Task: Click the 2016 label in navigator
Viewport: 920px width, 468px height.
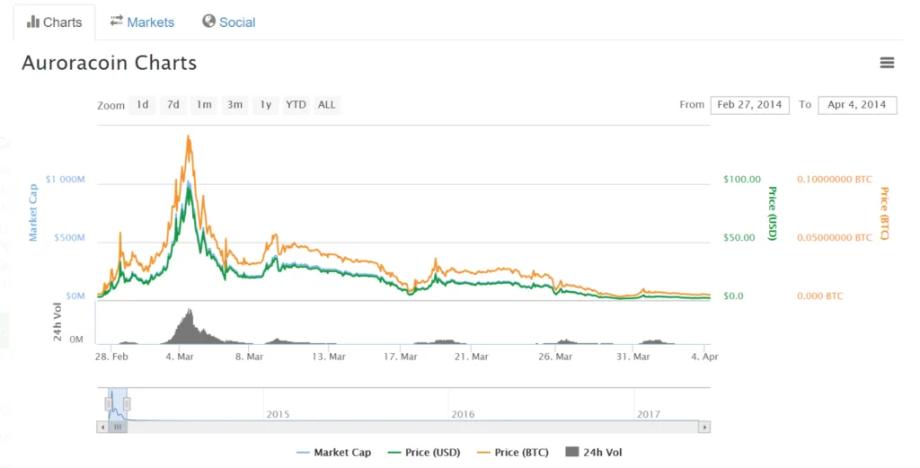Action: pyautogui.click(x=463, y=414)
